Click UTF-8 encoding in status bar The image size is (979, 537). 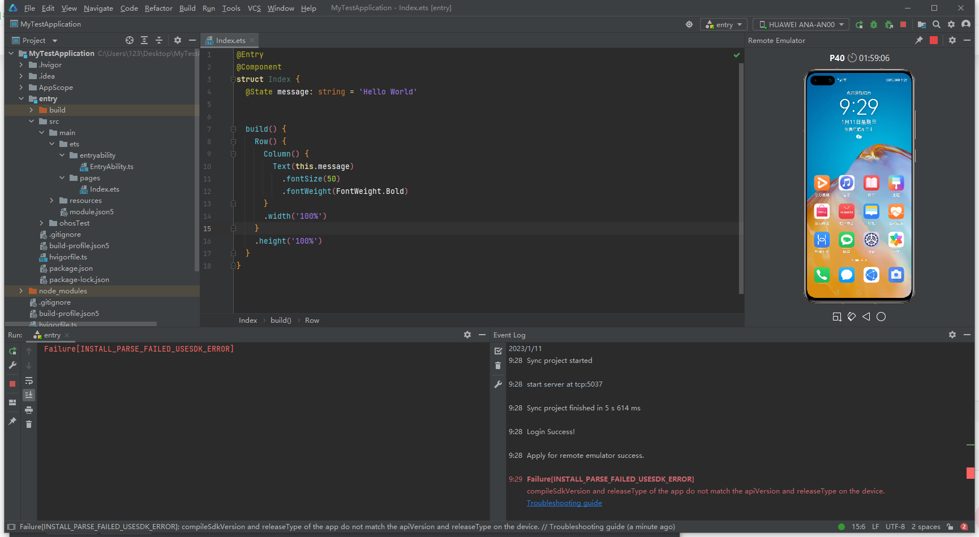(x=895, y=527)
